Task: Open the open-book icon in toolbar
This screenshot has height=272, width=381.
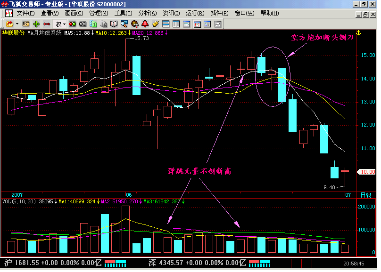Action: [114, 24]
